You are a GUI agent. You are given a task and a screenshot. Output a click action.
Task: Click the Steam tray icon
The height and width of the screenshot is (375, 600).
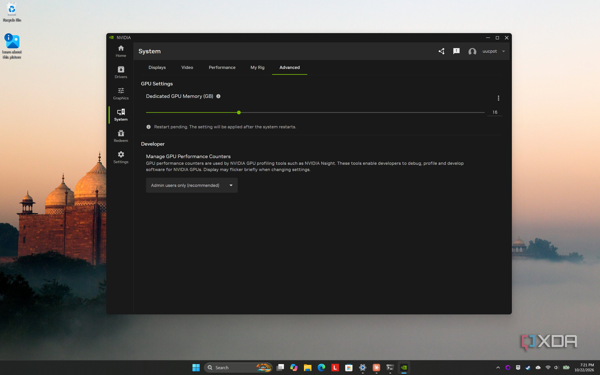[528, 368]
